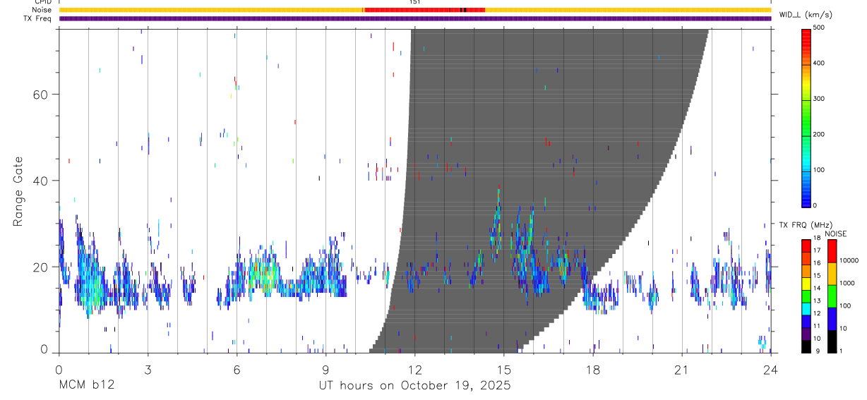867x400 pixels.
Task: Click the '3' tick on UT hours axis
Action: tap(148, 370)
